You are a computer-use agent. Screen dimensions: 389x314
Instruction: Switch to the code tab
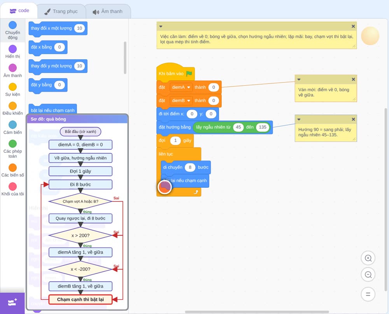click(19, 11)
